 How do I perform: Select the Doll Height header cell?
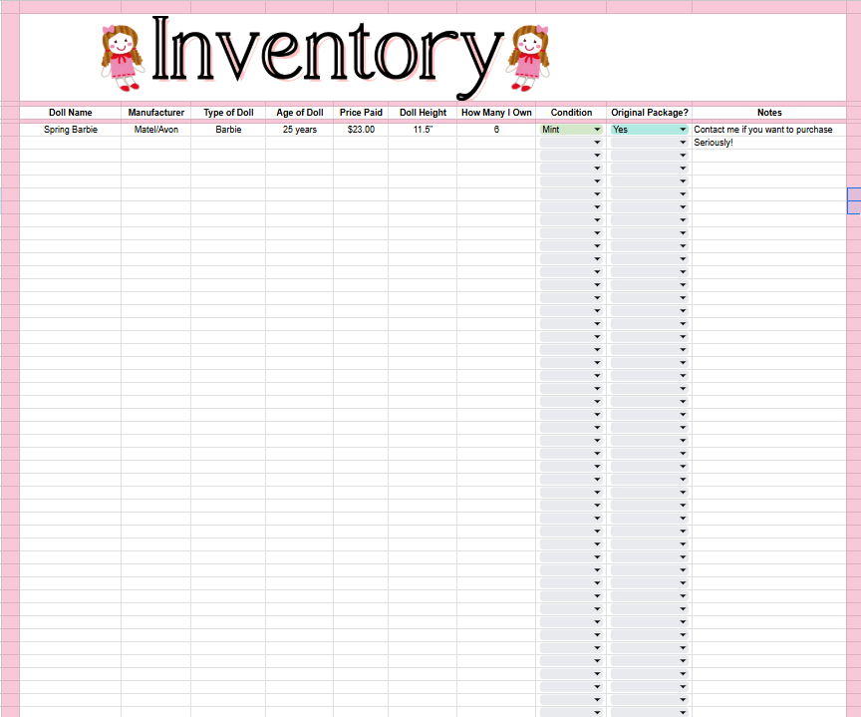point(423,112)
